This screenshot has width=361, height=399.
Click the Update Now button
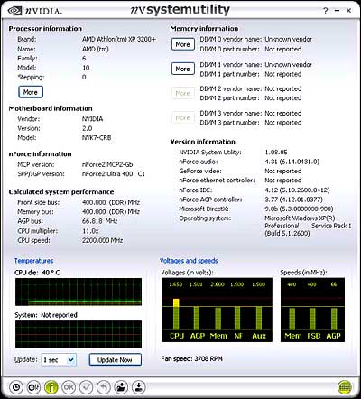115,359
